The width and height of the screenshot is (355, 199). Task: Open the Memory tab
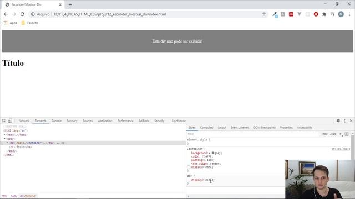tap(72, 121)
